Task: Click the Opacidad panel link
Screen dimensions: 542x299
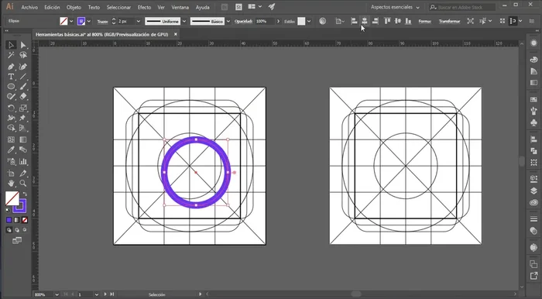Action: (244, 22)
